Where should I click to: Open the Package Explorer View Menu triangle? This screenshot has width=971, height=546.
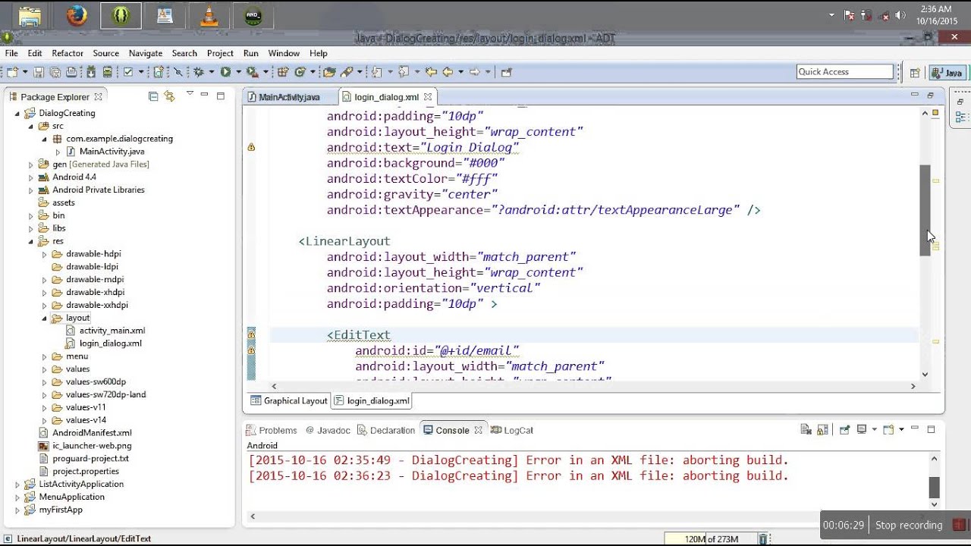[190, 94]
